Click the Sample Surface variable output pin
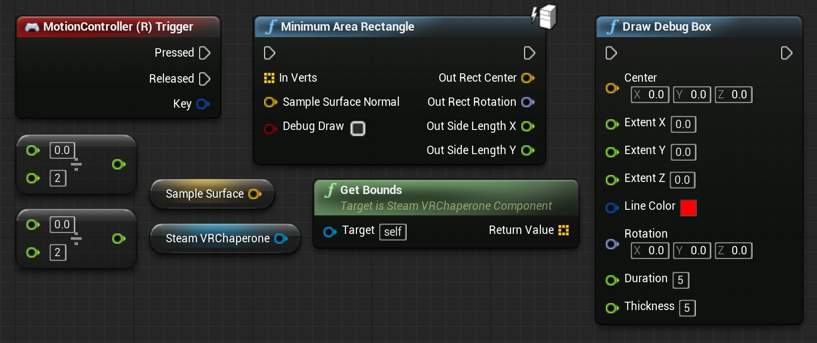817x343 pixels. pos(255,194)
